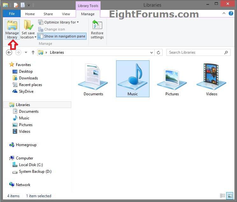Open address bar history dropdown
This screenshot has width=237, height=202.
point(151,52)
